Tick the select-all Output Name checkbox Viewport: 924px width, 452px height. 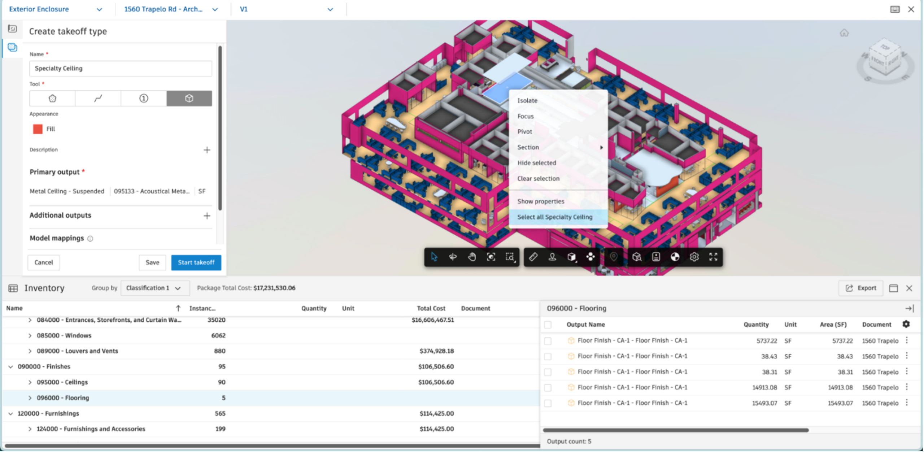[x=548, y=325]
